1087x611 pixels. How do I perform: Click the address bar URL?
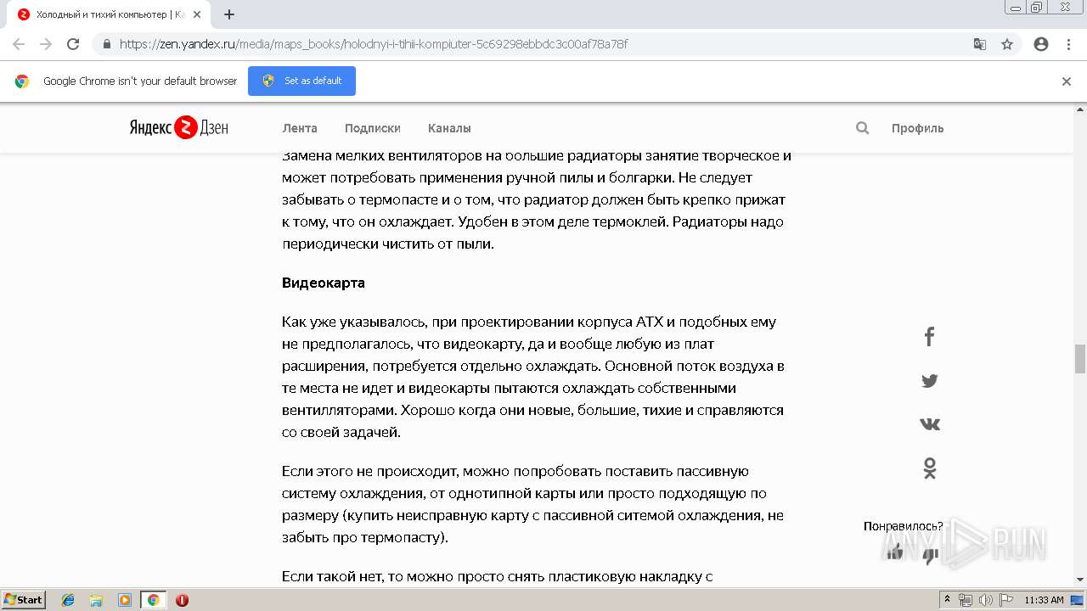(374, 44)
